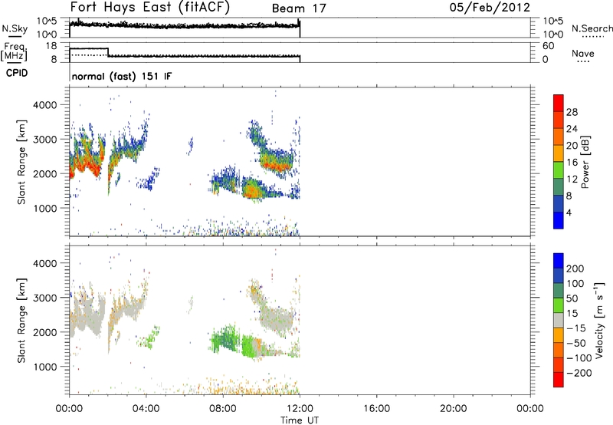Click the '12:00' time tick label
This screenshot has height=425, width=613.
point(300,409)
